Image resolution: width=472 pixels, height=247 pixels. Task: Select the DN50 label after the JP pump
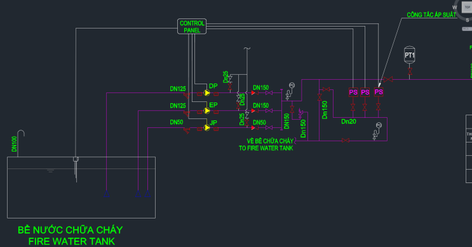click(x=259, y=122)
